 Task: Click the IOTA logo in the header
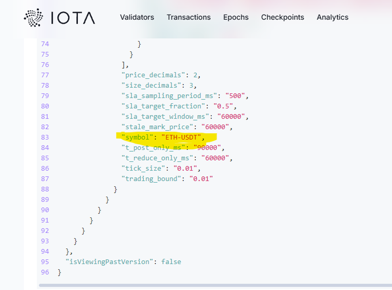[x=59, y=17]
